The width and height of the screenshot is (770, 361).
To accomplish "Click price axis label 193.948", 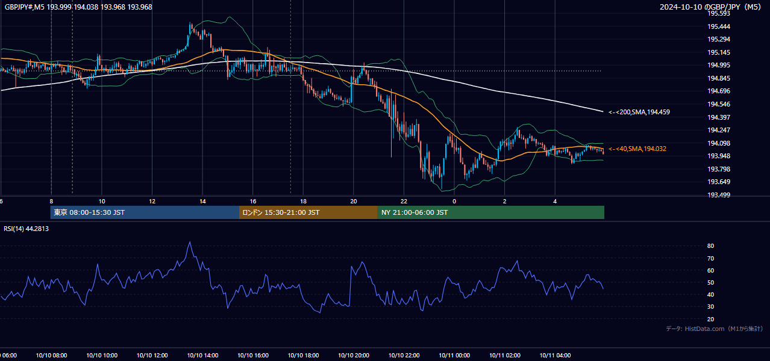I will tap(719, 156).
